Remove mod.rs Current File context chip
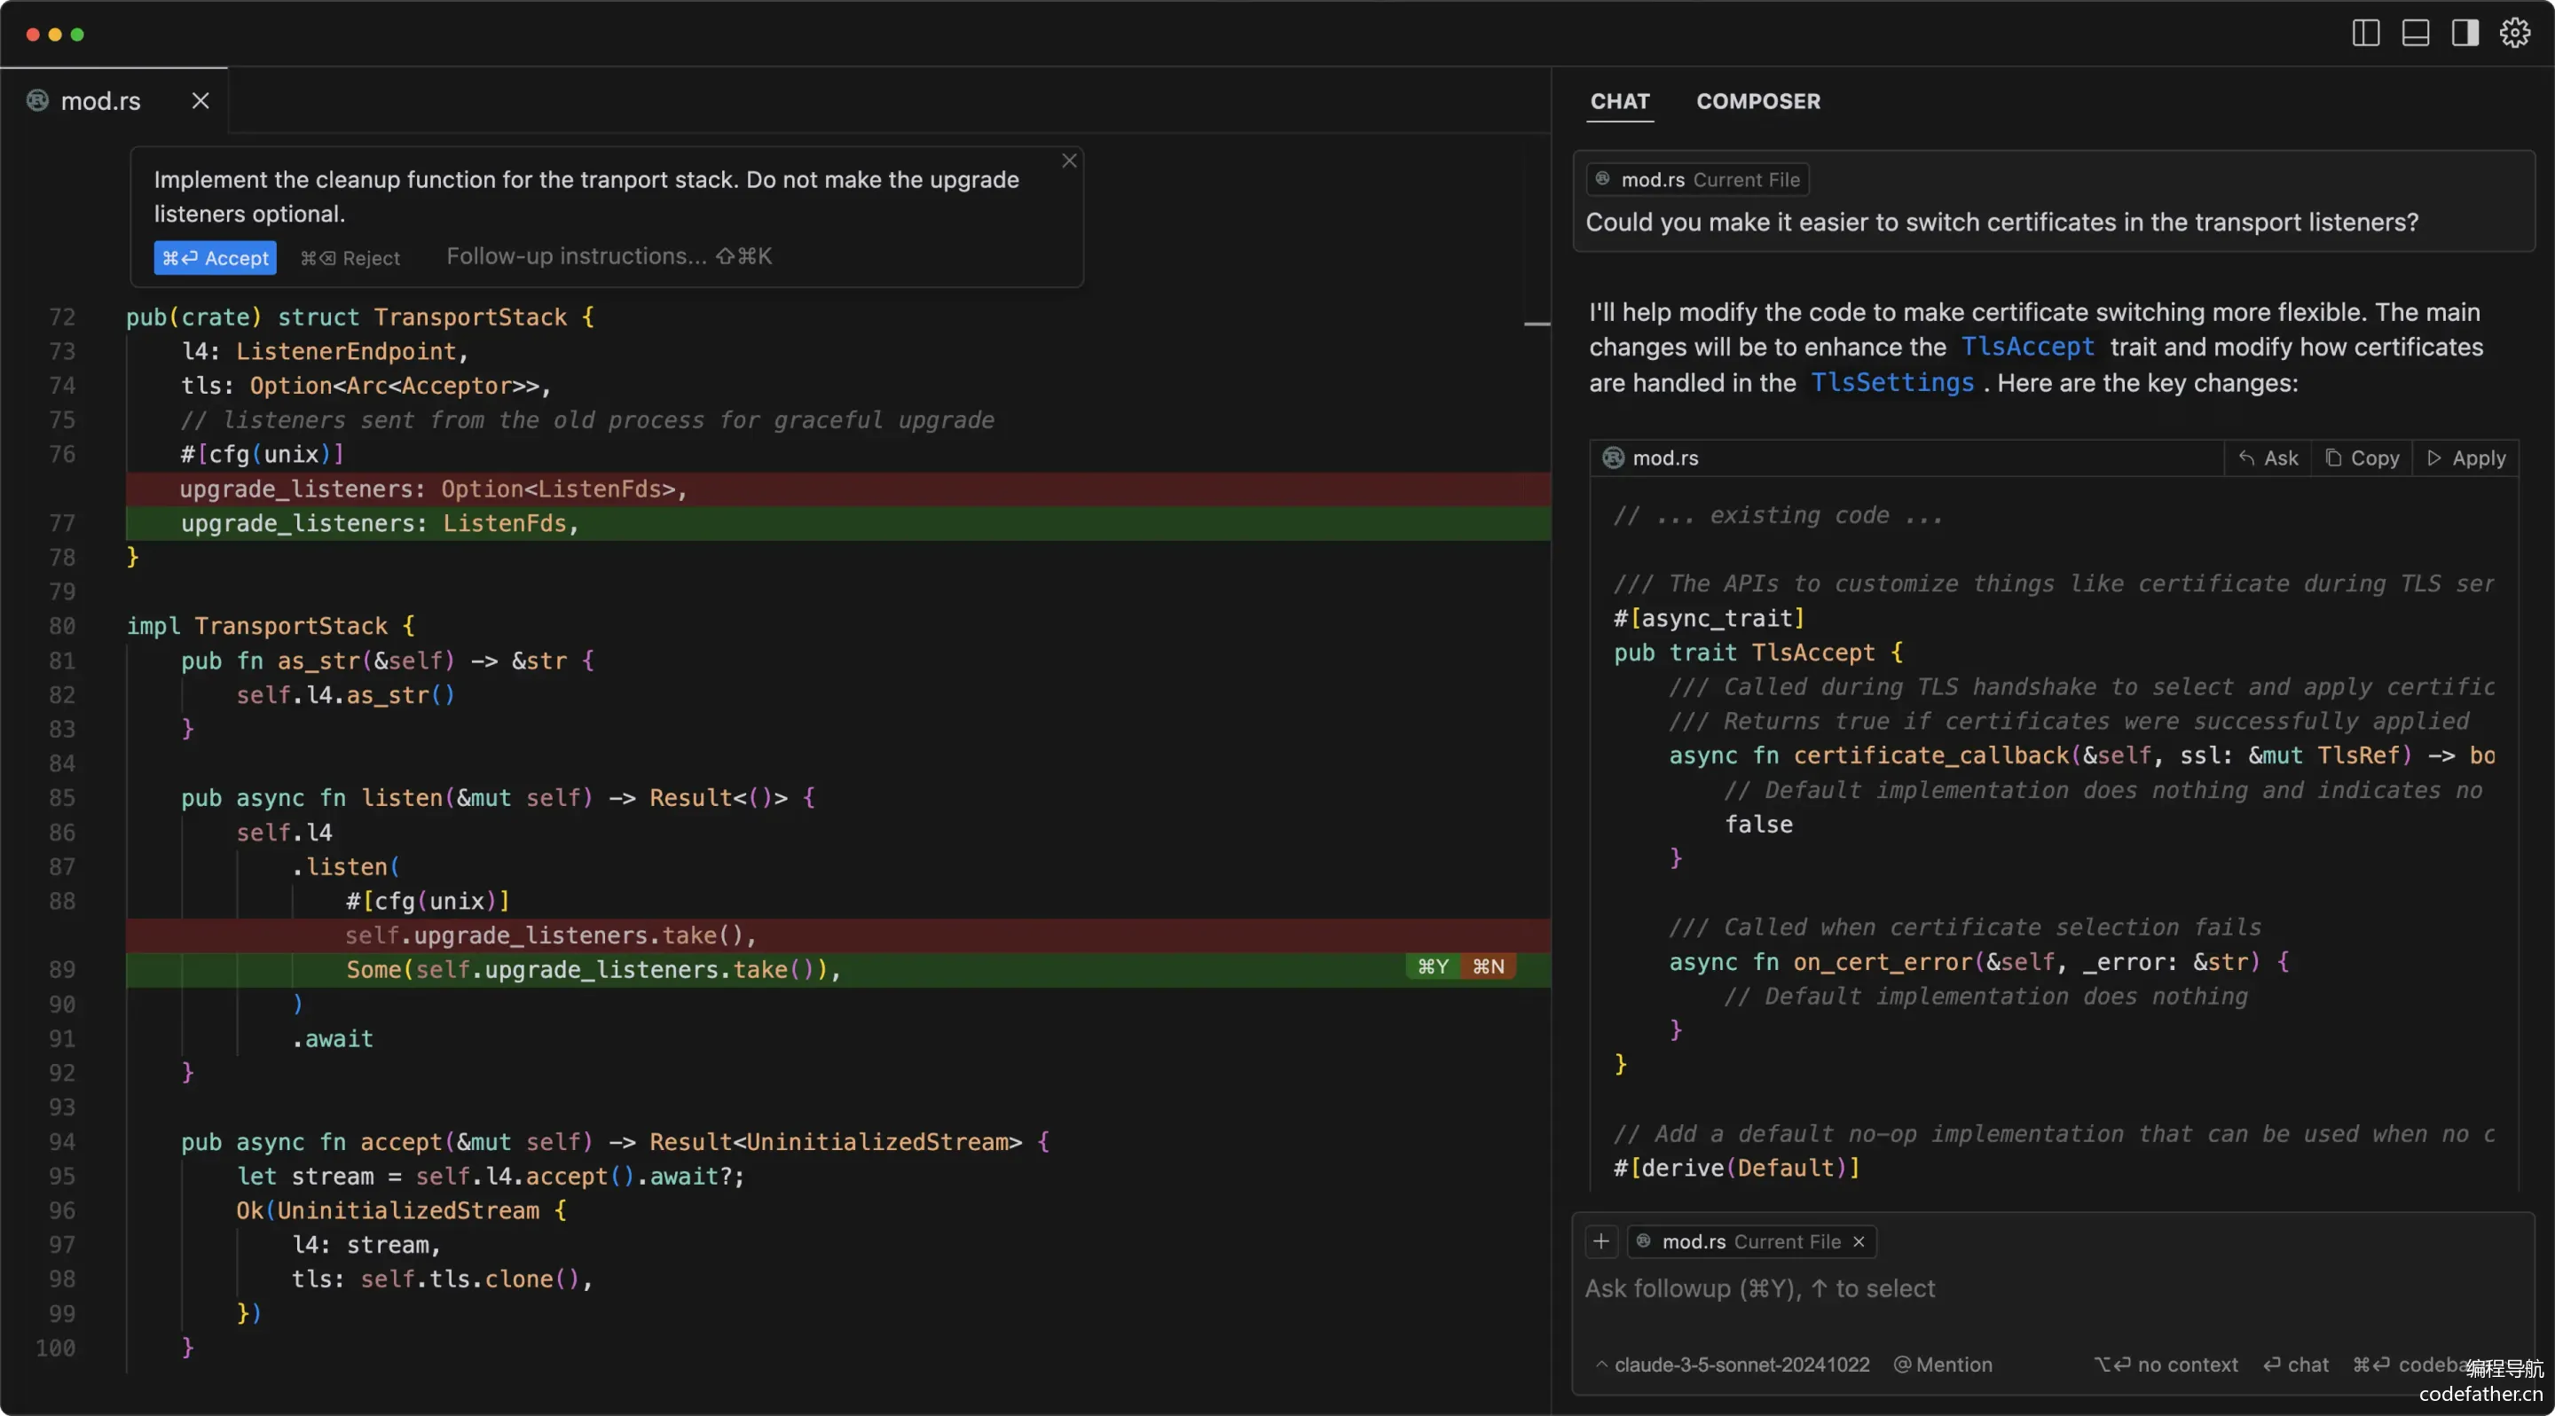 pos(1859,1241)
